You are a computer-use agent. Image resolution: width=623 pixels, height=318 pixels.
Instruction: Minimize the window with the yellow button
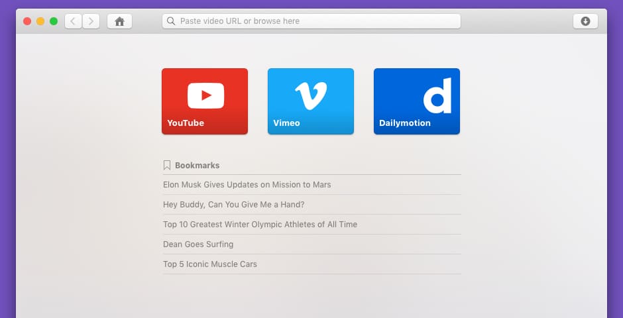coord(40,21)
